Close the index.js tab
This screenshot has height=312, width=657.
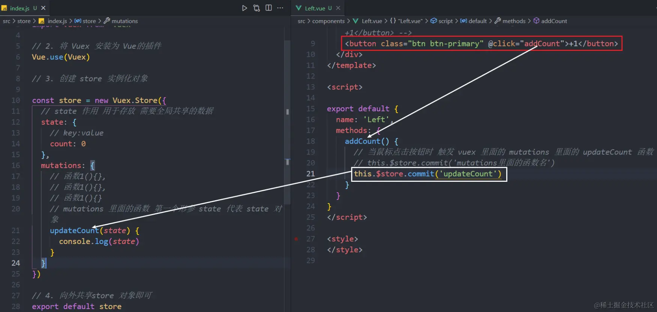(43, 8)
